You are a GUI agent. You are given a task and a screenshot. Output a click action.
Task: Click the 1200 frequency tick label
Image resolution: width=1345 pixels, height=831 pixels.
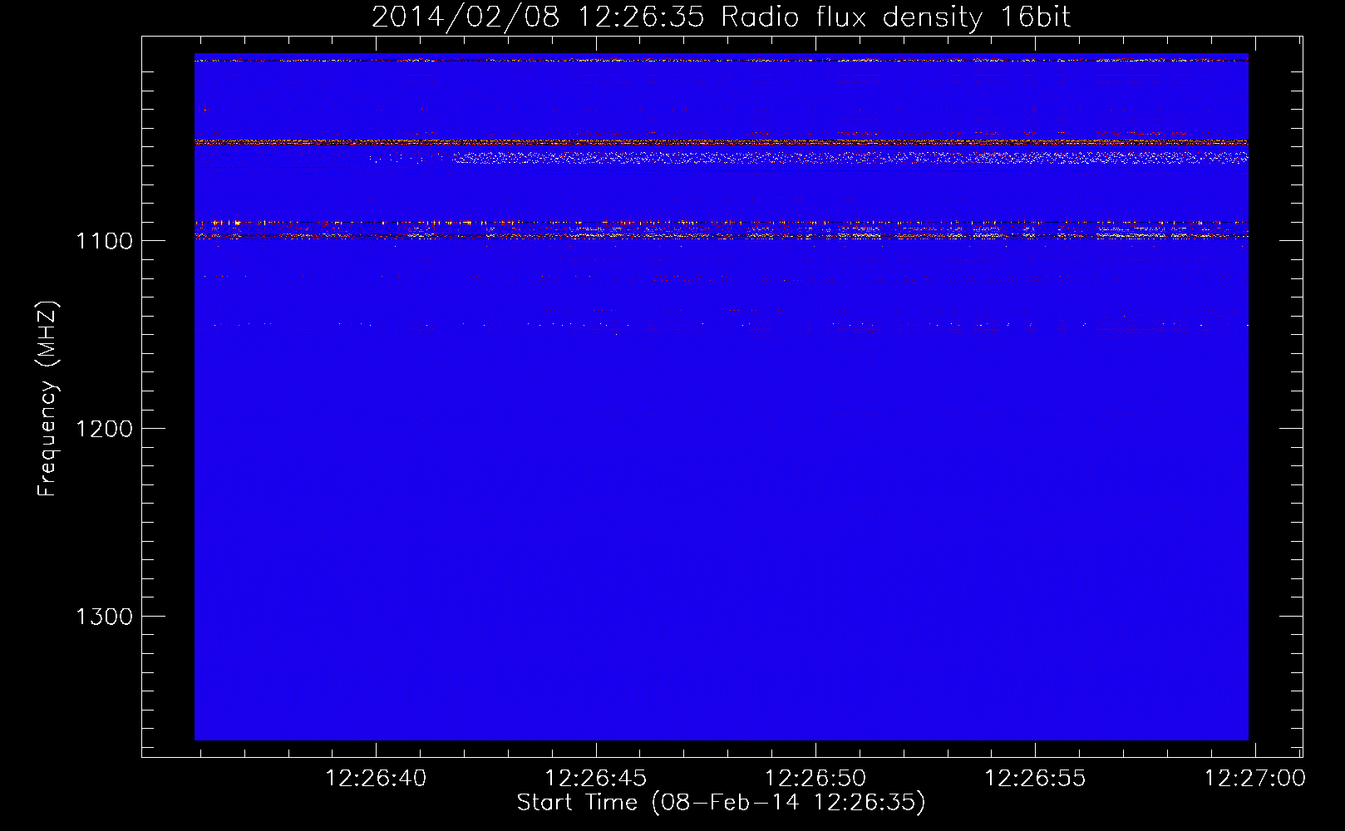click(104, 429)
